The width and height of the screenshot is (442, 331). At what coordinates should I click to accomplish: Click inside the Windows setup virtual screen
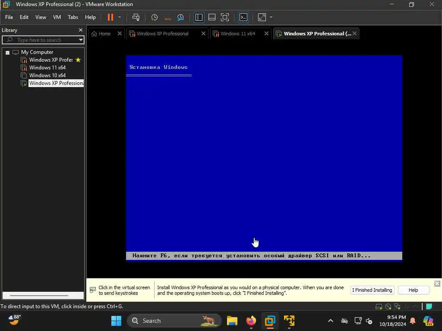pos(264,159)
